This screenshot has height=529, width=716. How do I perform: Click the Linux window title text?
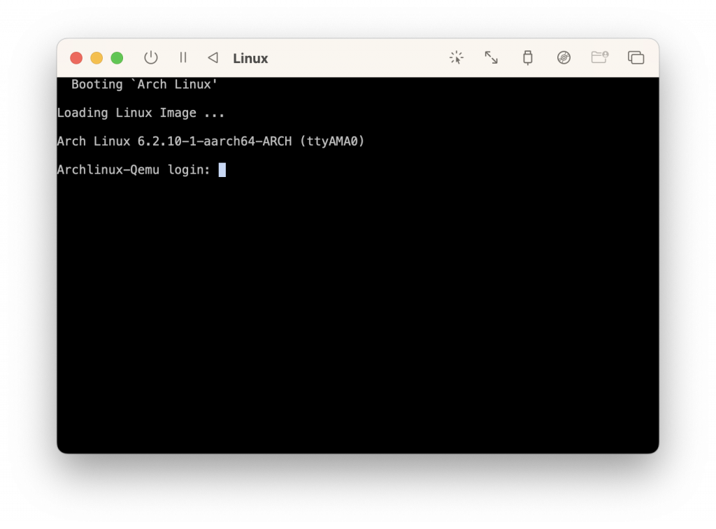pos(250,59)
